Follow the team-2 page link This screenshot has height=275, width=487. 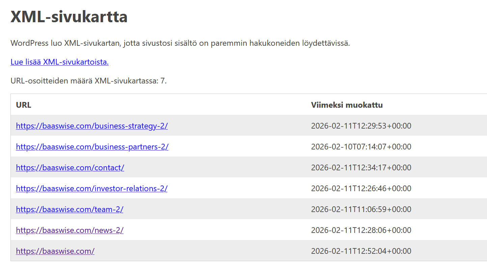(70, 209)
